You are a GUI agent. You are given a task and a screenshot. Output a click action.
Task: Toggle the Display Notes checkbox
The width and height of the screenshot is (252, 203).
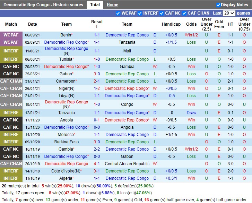[218, 5]
